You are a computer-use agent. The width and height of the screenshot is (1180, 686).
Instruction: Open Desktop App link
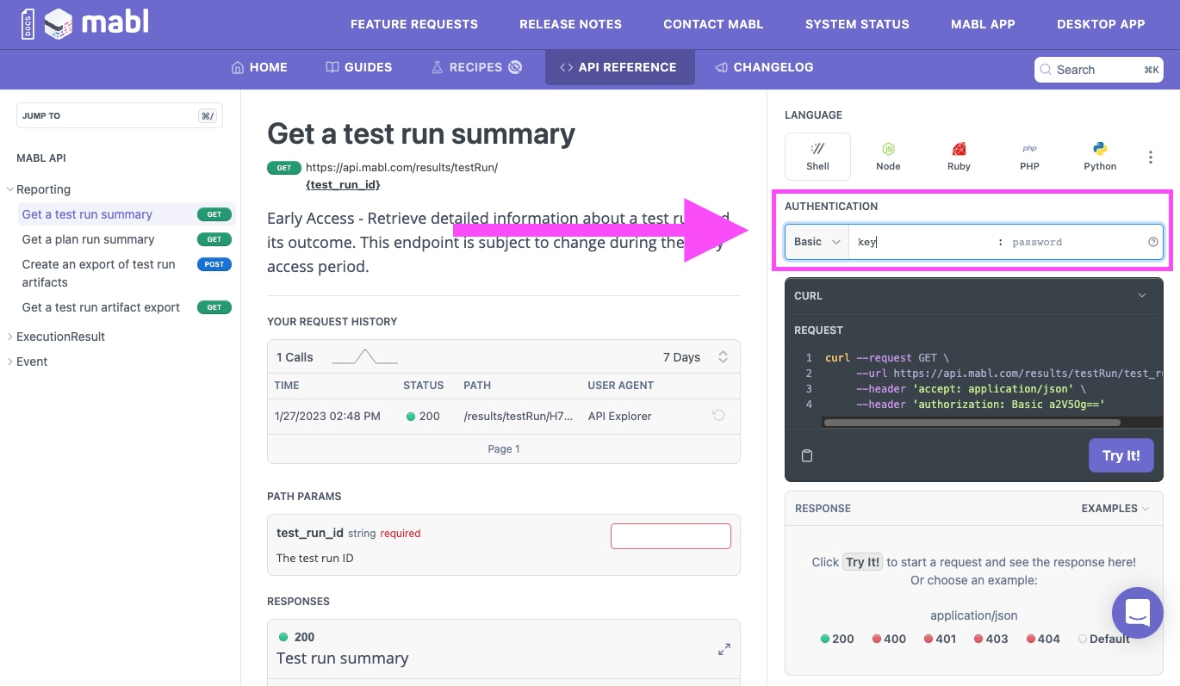tap(1101, 24)
